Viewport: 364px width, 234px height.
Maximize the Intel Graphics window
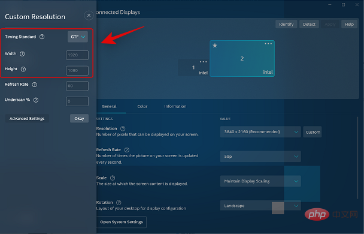coord(343,5)
